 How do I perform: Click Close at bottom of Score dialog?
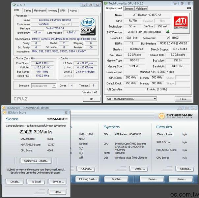57,192
